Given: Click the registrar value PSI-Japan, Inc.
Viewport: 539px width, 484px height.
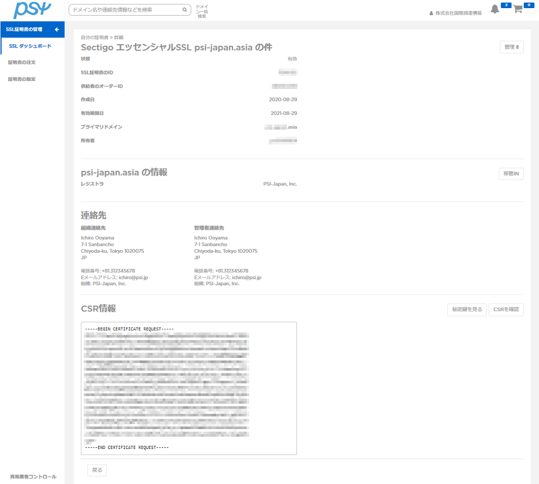Looking at the screenshot, I should tap(280, 184).
